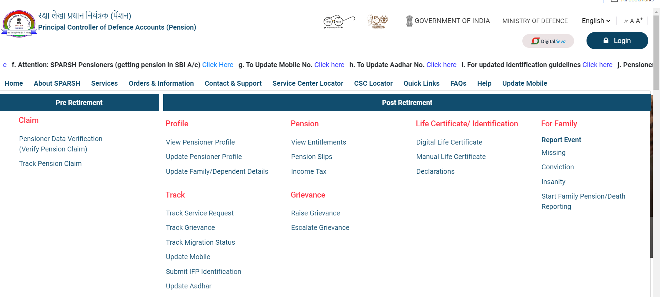Open the English language dropdown

tap(595, 21)
